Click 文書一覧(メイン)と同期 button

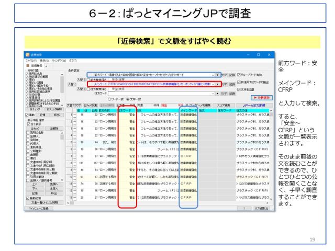[x=44, y=202]
